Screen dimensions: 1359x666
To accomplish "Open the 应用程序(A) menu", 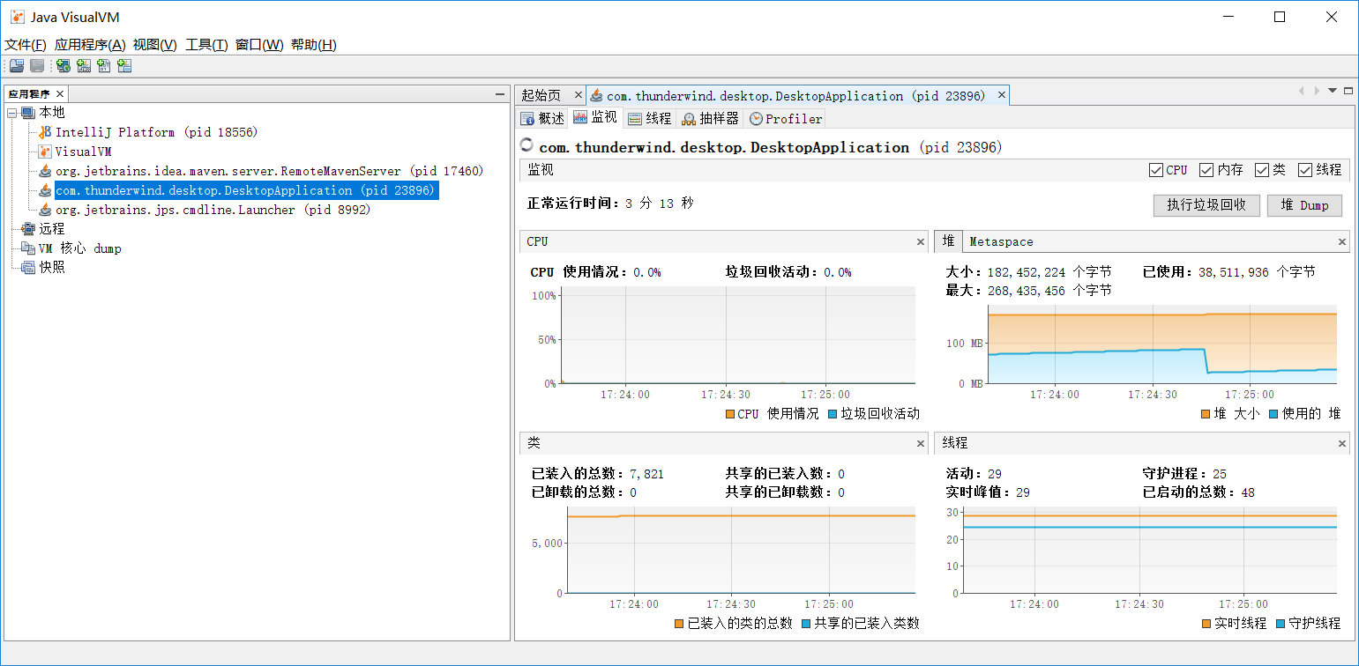I will click(x=90, y=45).
